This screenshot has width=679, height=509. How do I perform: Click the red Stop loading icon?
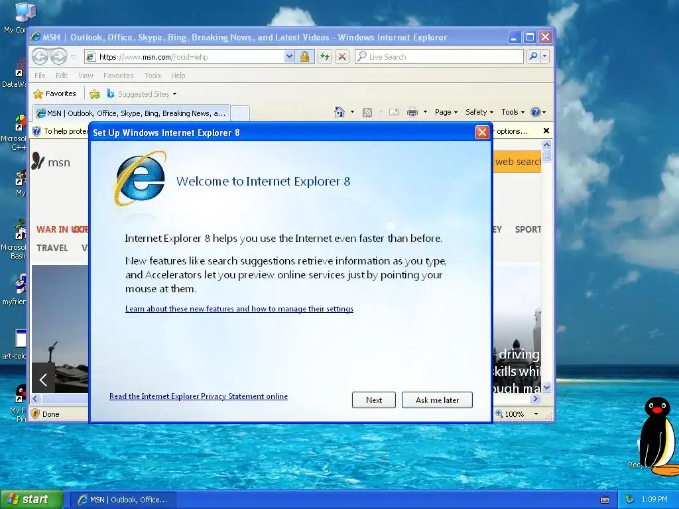click(342, 57)
